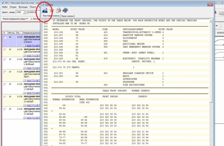The width and height of the screenshot is (224, 146).
Task: Click the dropdown arrow above the B32052 label
Action: (x=217, y=26)
